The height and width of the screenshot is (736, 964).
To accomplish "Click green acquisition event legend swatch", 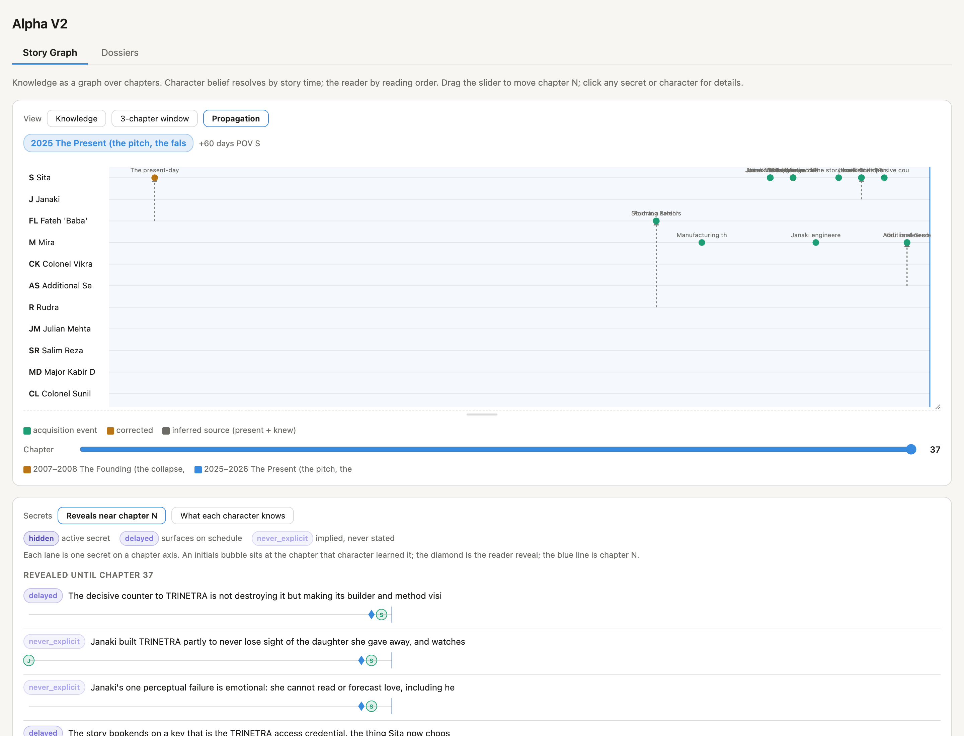I will pyautogui.click(x=27, y=431).
